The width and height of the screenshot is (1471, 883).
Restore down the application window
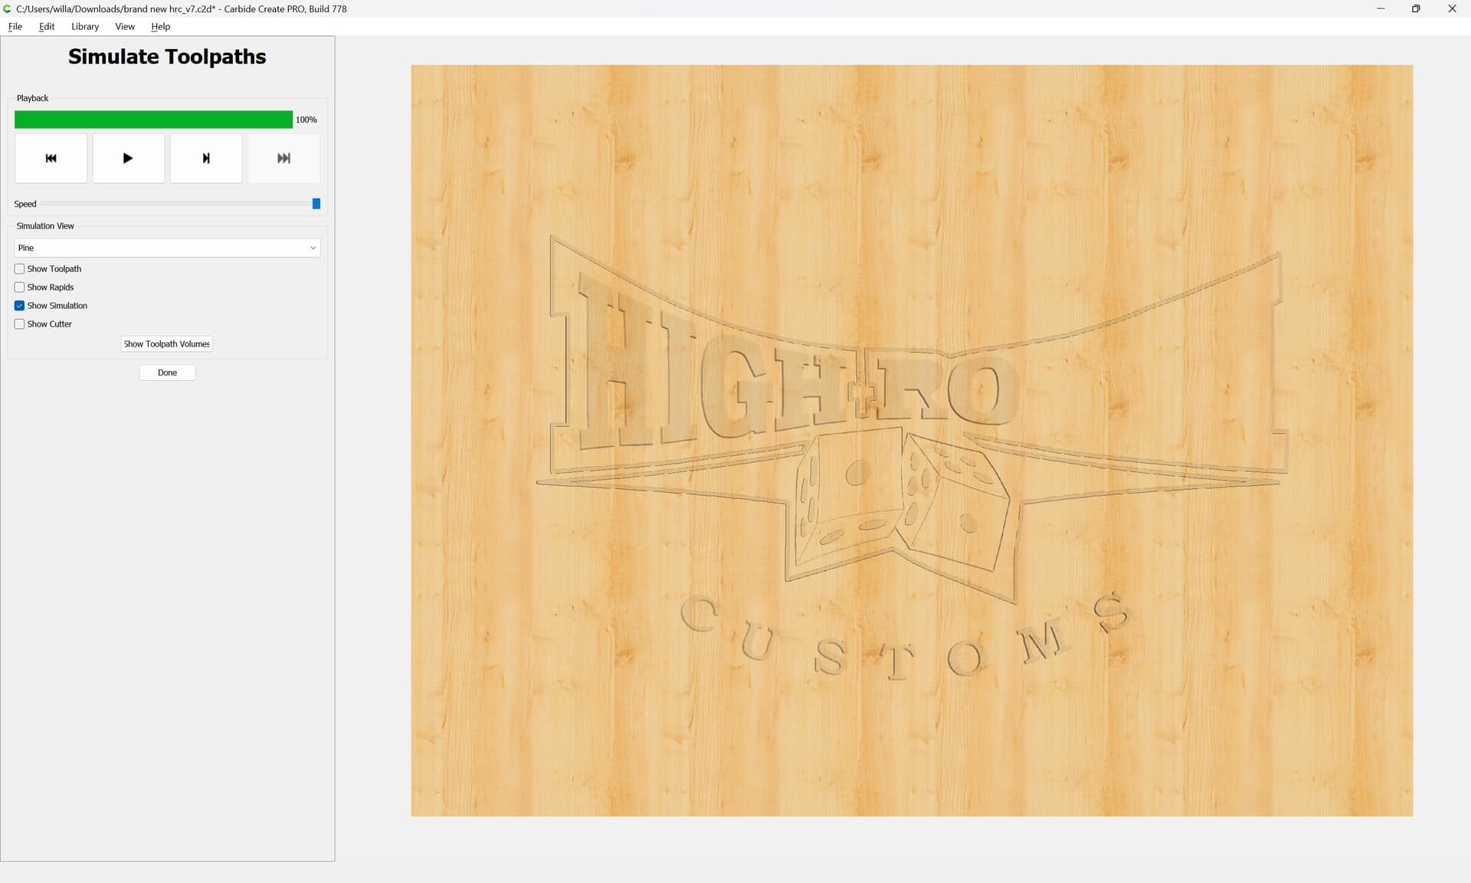[x=1416, y=8]
